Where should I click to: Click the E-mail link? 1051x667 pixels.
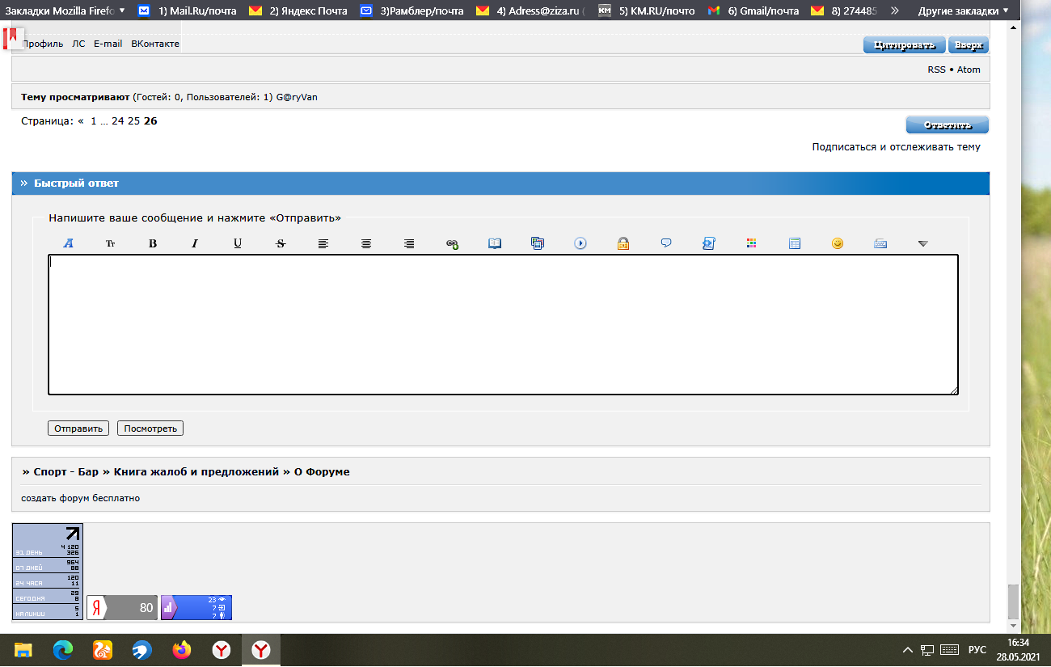pyautogui.click(x=108, y=44)
